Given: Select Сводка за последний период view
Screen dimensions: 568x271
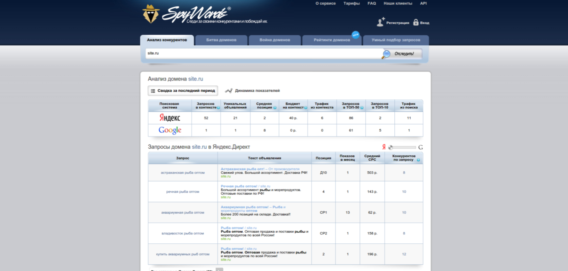Looking at the screenshot, I should coord(183,91).
